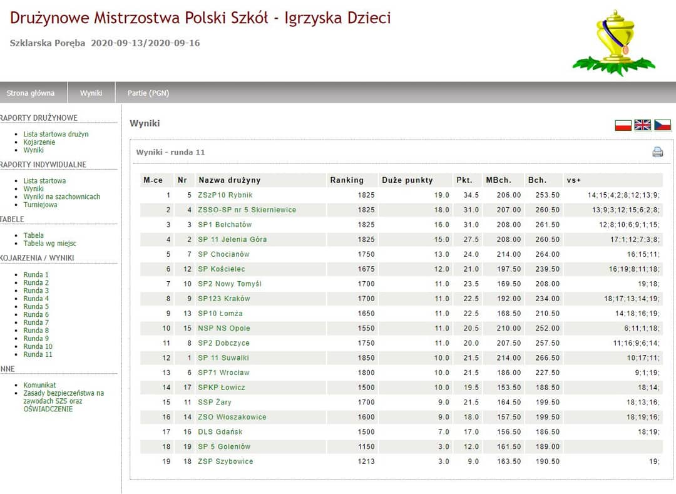Switch language using the British flag icon
Viewport: 676px width, 494px height.
(x=643, y=125)
